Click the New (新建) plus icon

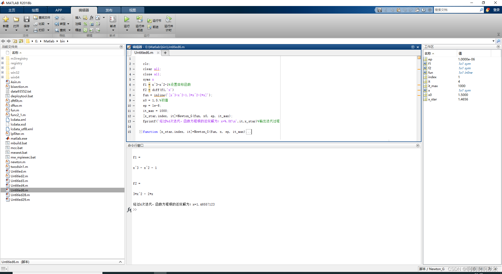6,19
